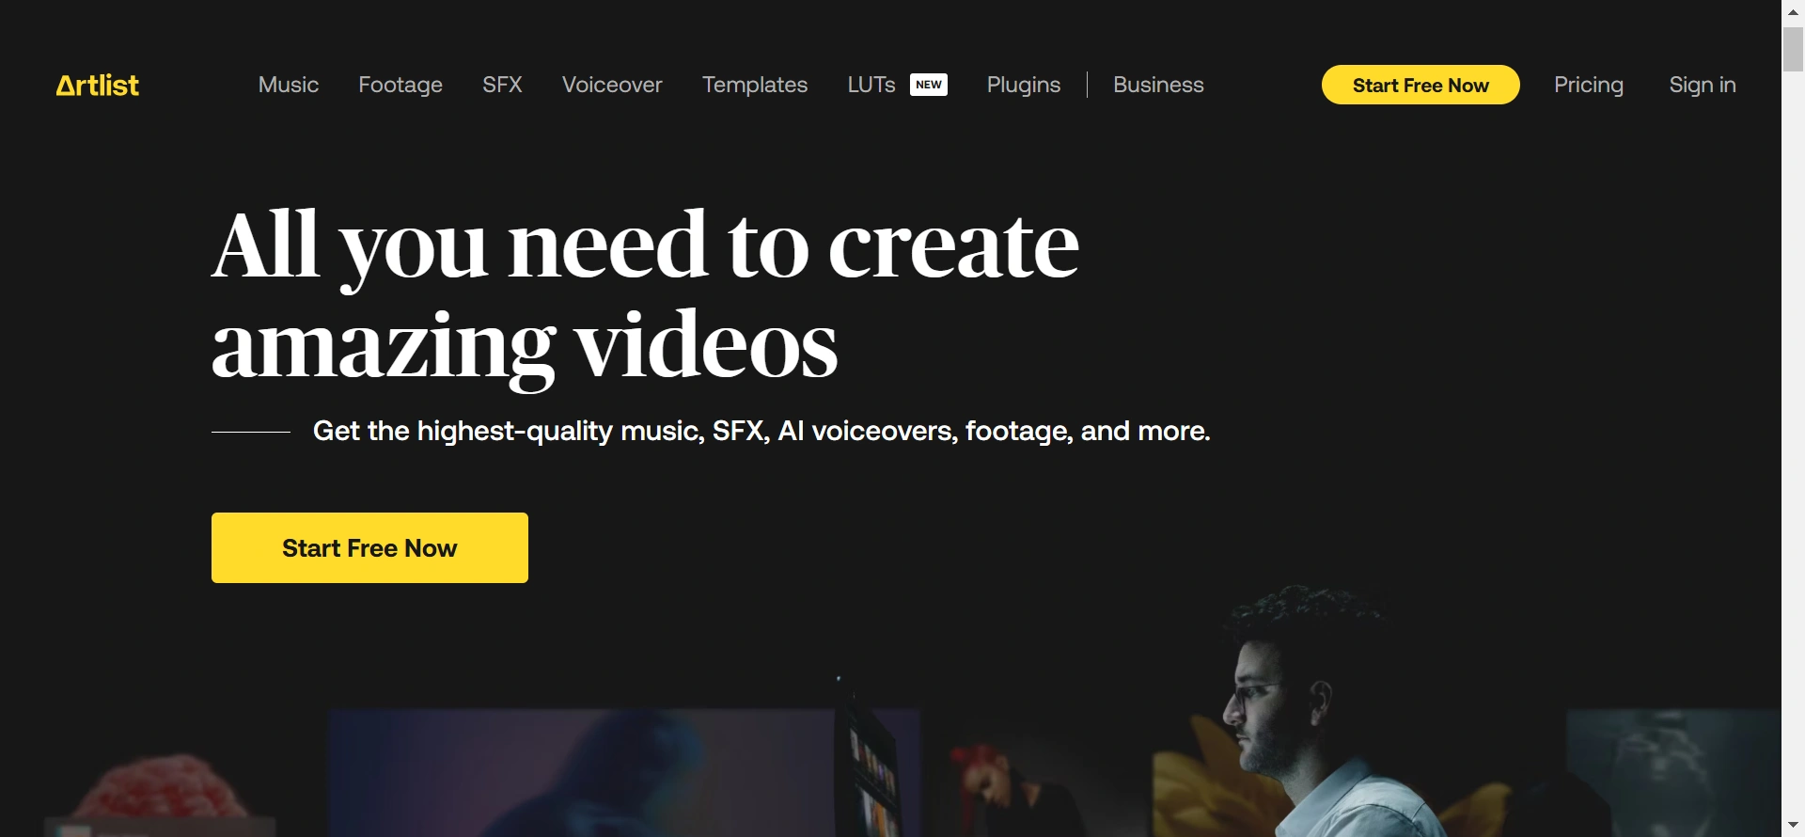Viewport: 1805px width, 837px height.
Task: Click Start Free Now in the header
Action: pyautogui.click(x=1420, y=85)
